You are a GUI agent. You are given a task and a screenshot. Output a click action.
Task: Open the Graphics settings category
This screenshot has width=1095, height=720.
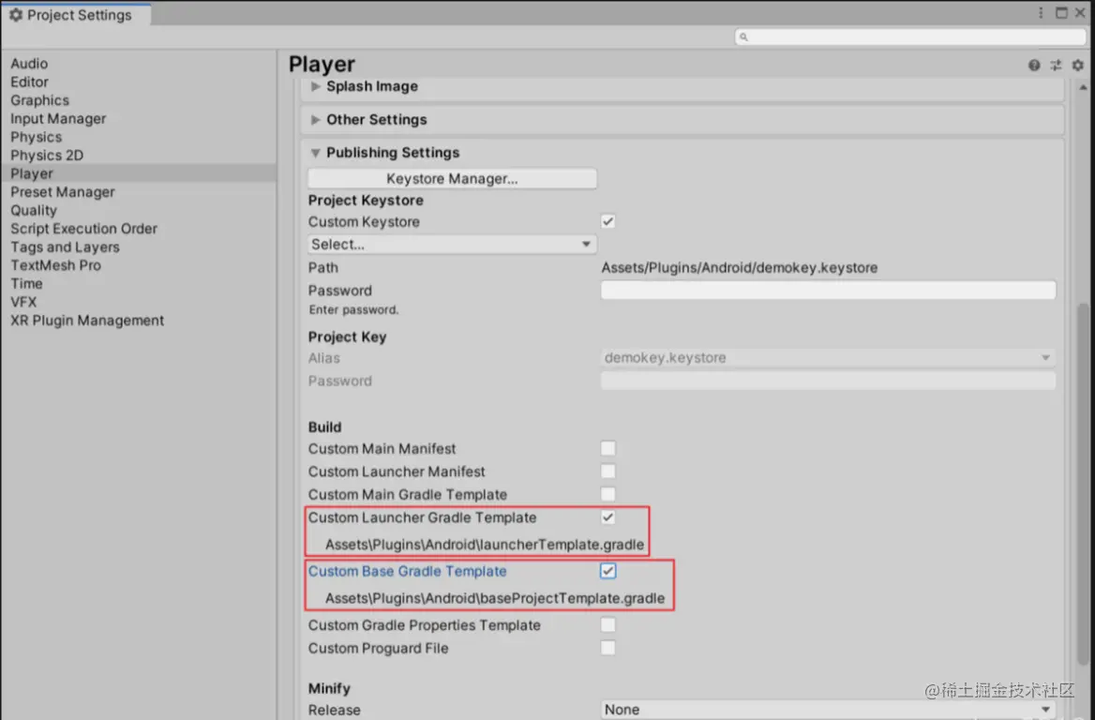39,100
